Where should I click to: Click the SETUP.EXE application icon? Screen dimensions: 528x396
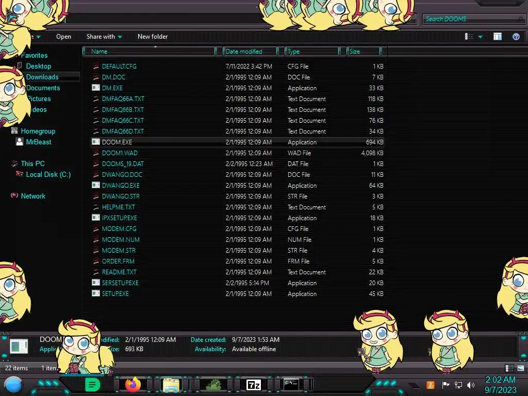click(95, 293)
